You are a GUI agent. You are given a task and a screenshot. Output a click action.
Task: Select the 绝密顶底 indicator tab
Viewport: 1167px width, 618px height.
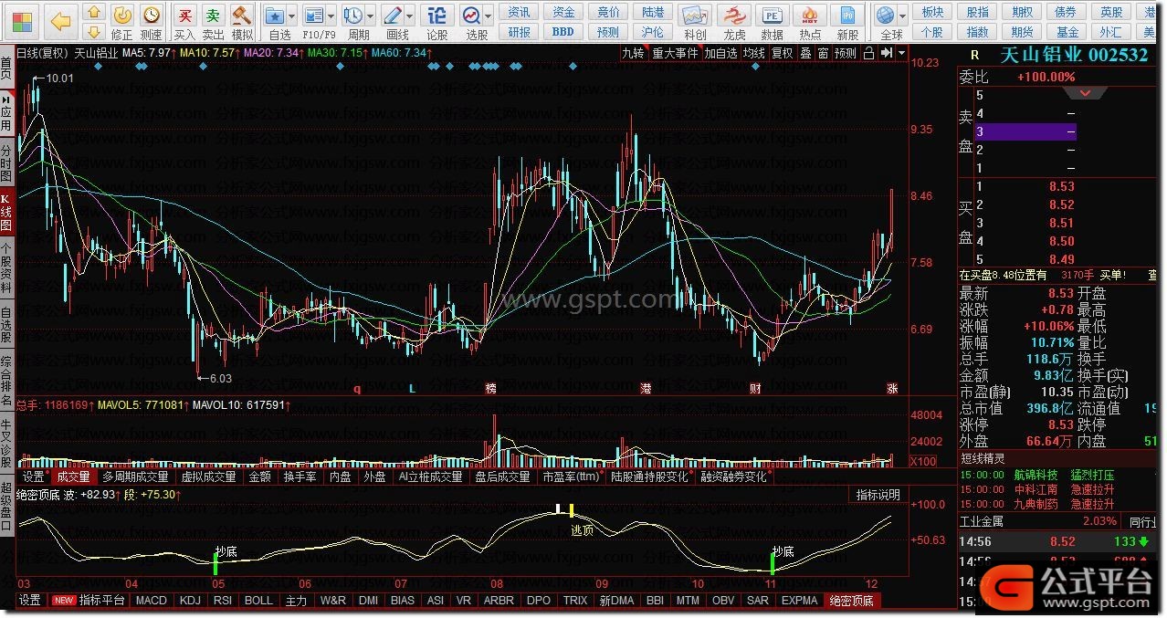[x=850, y=601]
